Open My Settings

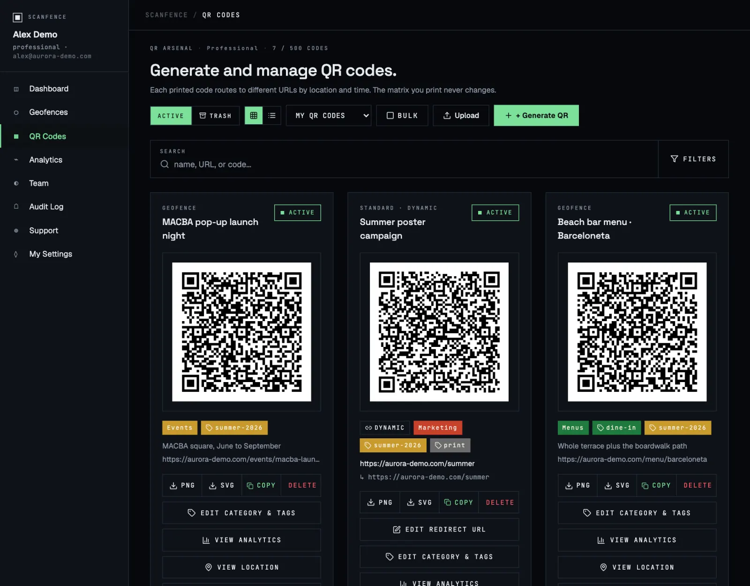tap(64, 254)
